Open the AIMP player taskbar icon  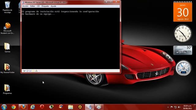click(80, 107)
